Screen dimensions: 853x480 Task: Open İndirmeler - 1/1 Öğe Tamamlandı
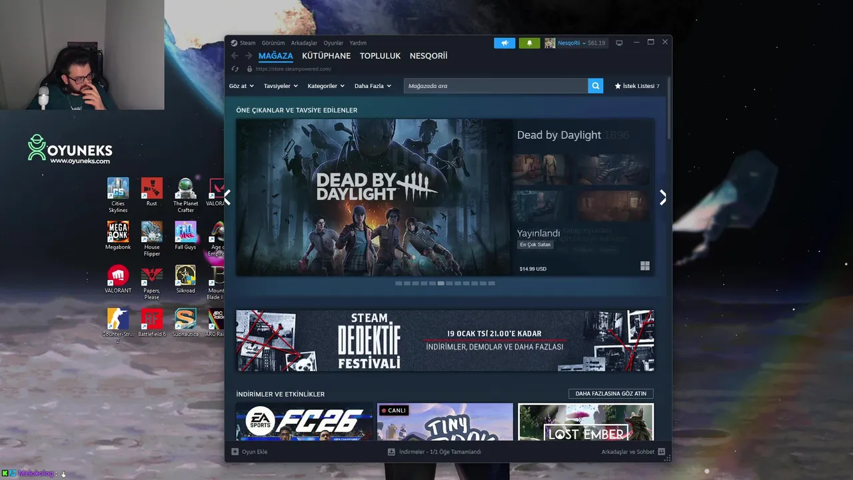coord(440,452)
